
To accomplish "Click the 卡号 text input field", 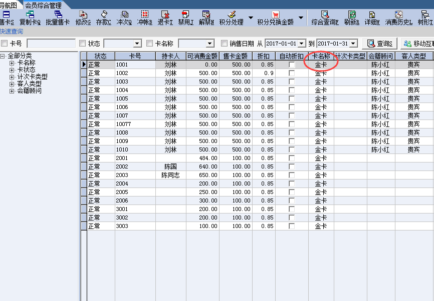I will click(x=51, y=44).
